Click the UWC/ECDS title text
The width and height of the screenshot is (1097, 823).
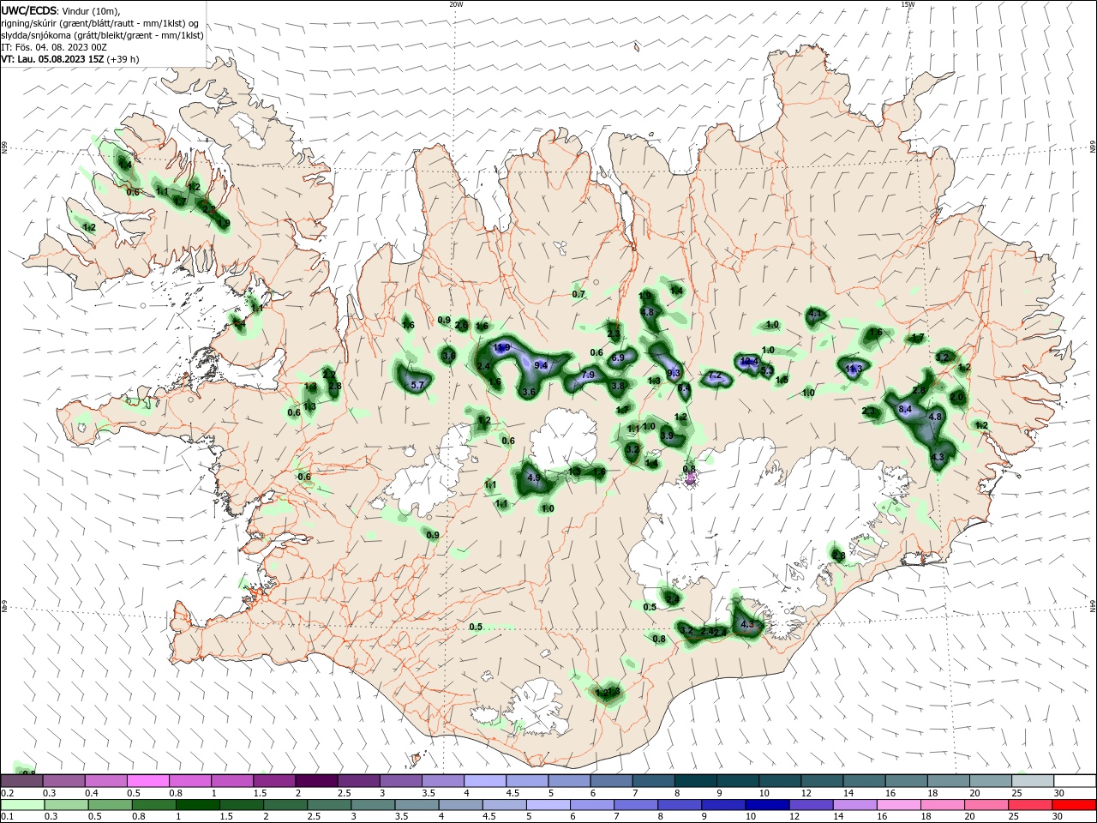(30, 10)
